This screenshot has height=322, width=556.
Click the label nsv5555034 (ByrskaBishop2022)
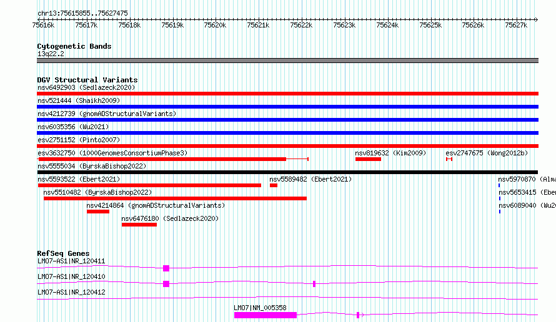click(x=92, y=166)
